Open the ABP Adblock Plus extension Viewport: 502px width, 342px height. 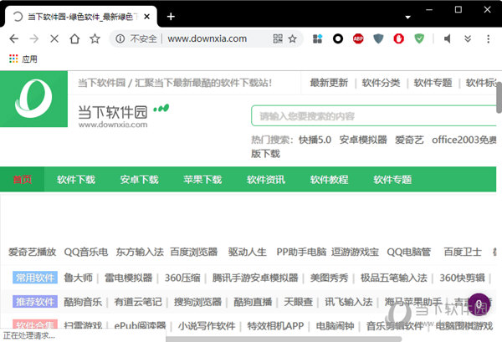(358, 39)
